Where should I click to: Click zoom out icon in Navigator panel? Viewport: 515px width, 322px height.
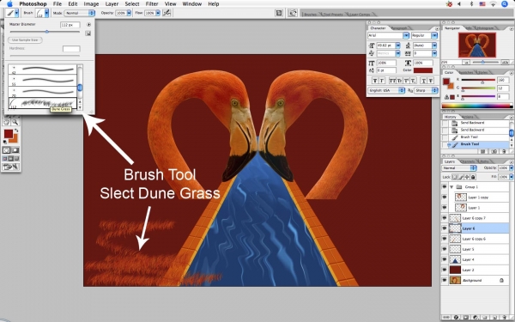(x=465, y=62)
